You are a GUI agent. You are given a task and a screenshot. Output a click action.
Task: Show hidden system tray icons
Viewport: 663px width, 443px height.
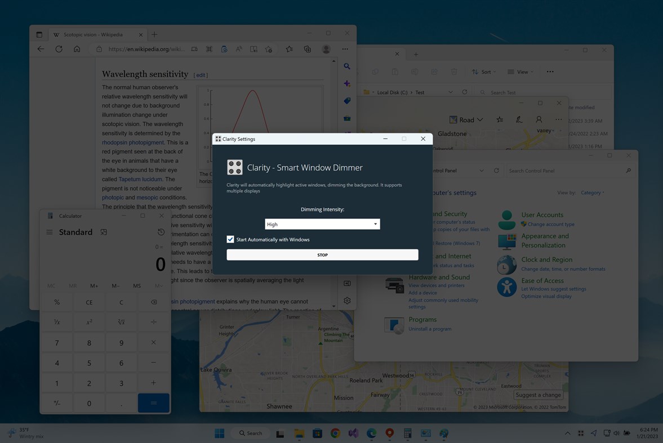coord(567,433)
